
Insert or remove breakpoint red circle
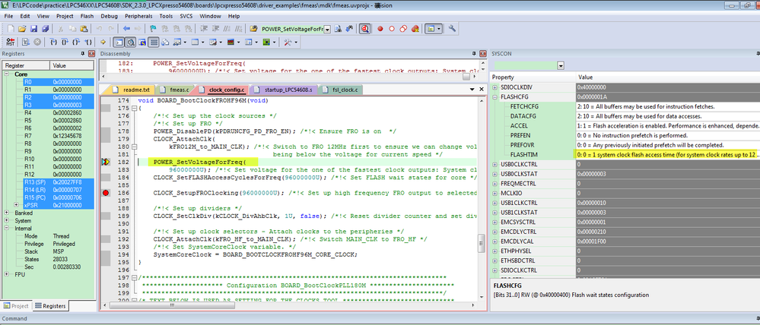(380, 29)
